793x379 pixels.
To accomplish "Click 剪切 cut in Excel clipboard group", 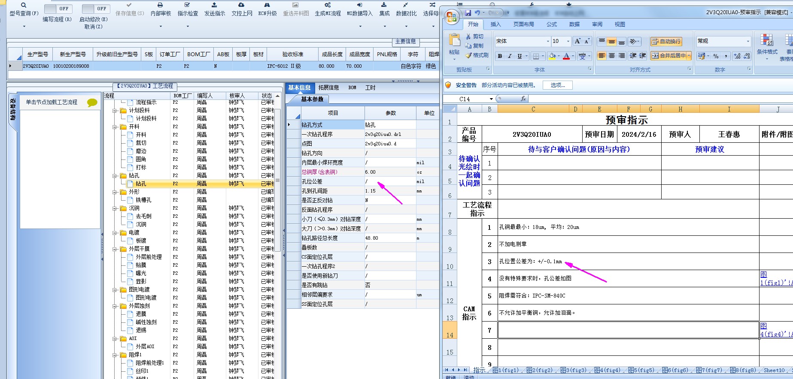I will [474, 37].
